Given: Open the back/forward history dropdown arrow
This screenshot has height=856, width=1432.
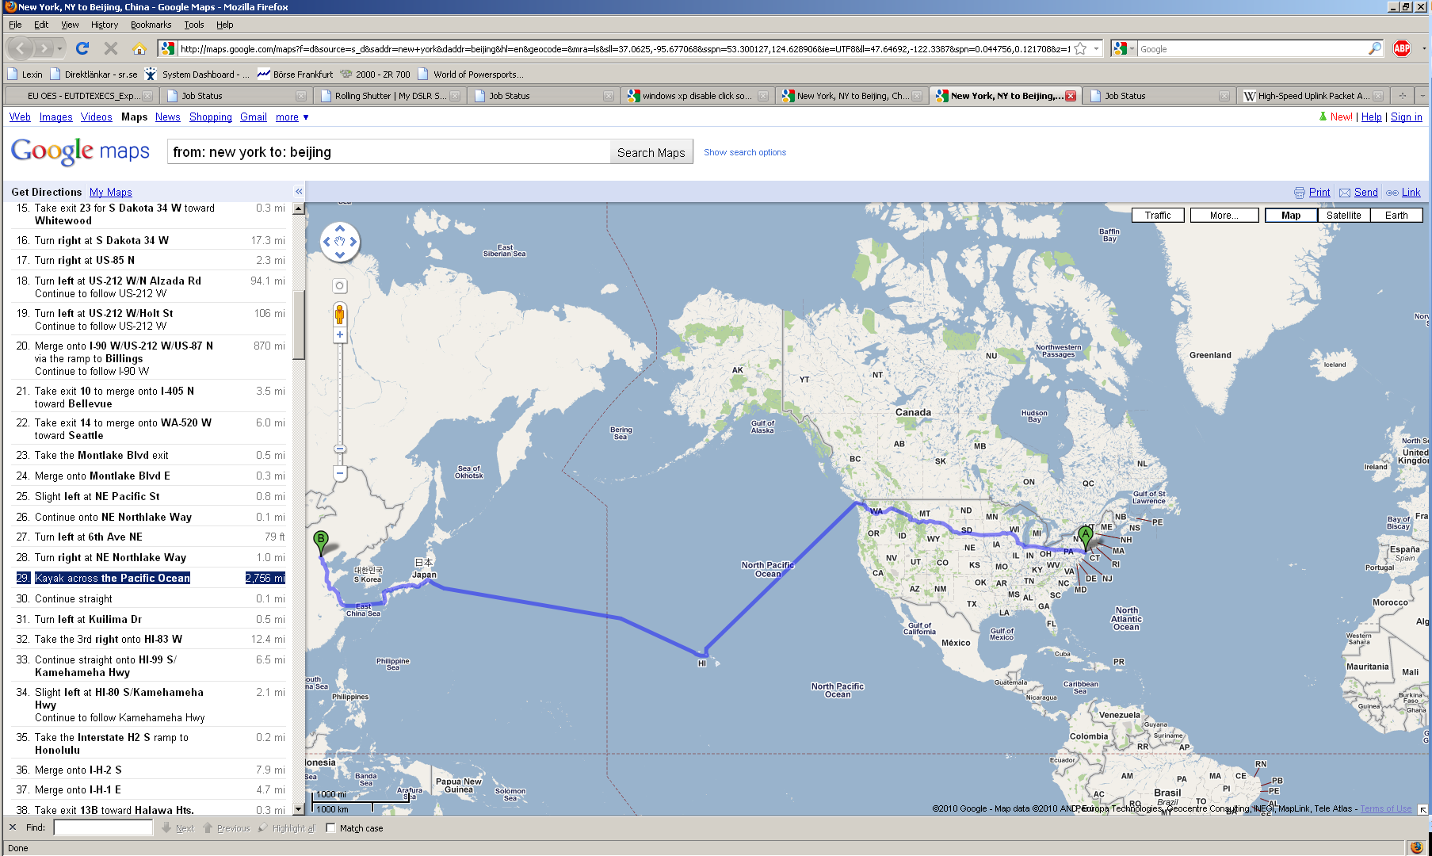Looking at the screenshot, I should click(60, 49).
